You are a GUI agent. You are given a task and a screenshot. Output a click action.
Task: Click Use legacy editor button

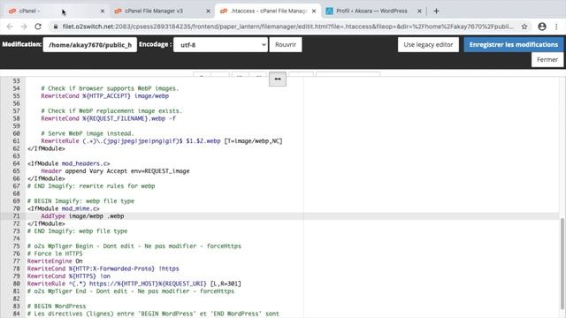coord(428,45)
